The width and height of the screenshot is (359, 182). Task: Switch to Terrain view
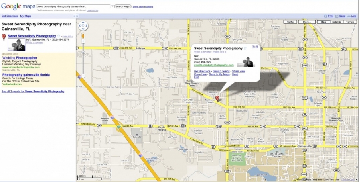pyautogui.click(x=350, y=22)
